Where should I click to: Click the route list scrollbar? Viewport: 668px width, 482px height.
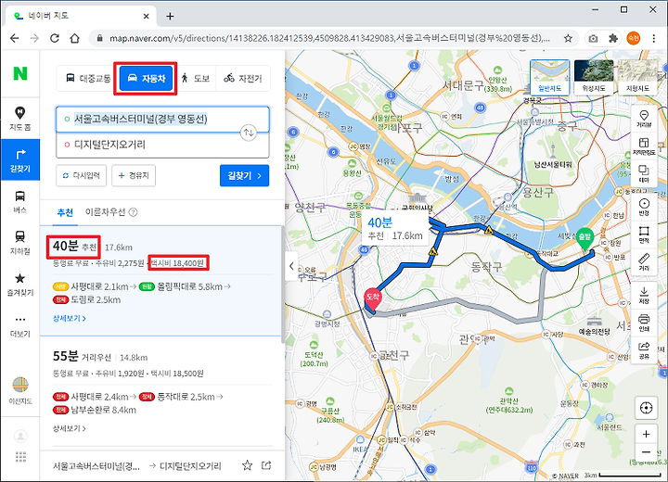pos(282,285)
